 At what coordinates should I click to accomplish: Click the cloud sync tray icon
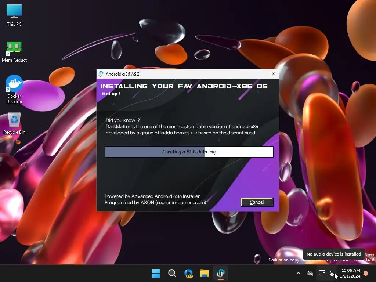tap(310, 273)
